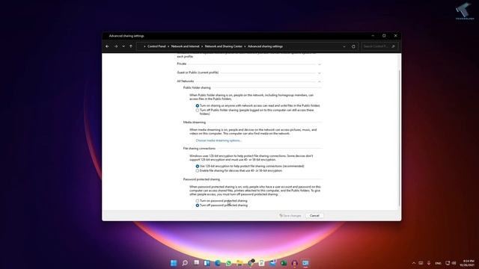This screenshot has width=479, height=269.
Task: Open the recent locations dropdown arrow
Action: [x=123, y=46]
